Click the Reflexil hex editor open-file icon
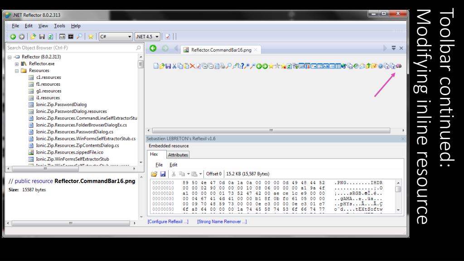The image size is (464, 261). 154,174
